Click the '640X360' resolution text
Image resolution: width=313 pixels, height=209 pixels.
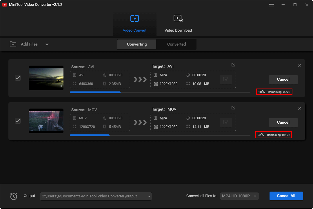86,84
